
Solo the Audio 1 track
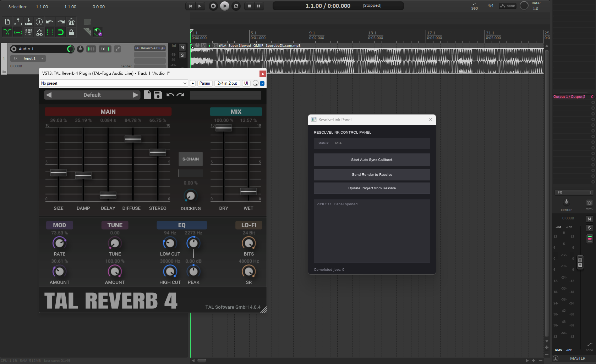click(182, 55)
